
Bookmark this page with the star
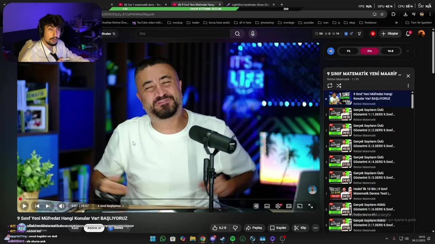[x=382, y=14]
